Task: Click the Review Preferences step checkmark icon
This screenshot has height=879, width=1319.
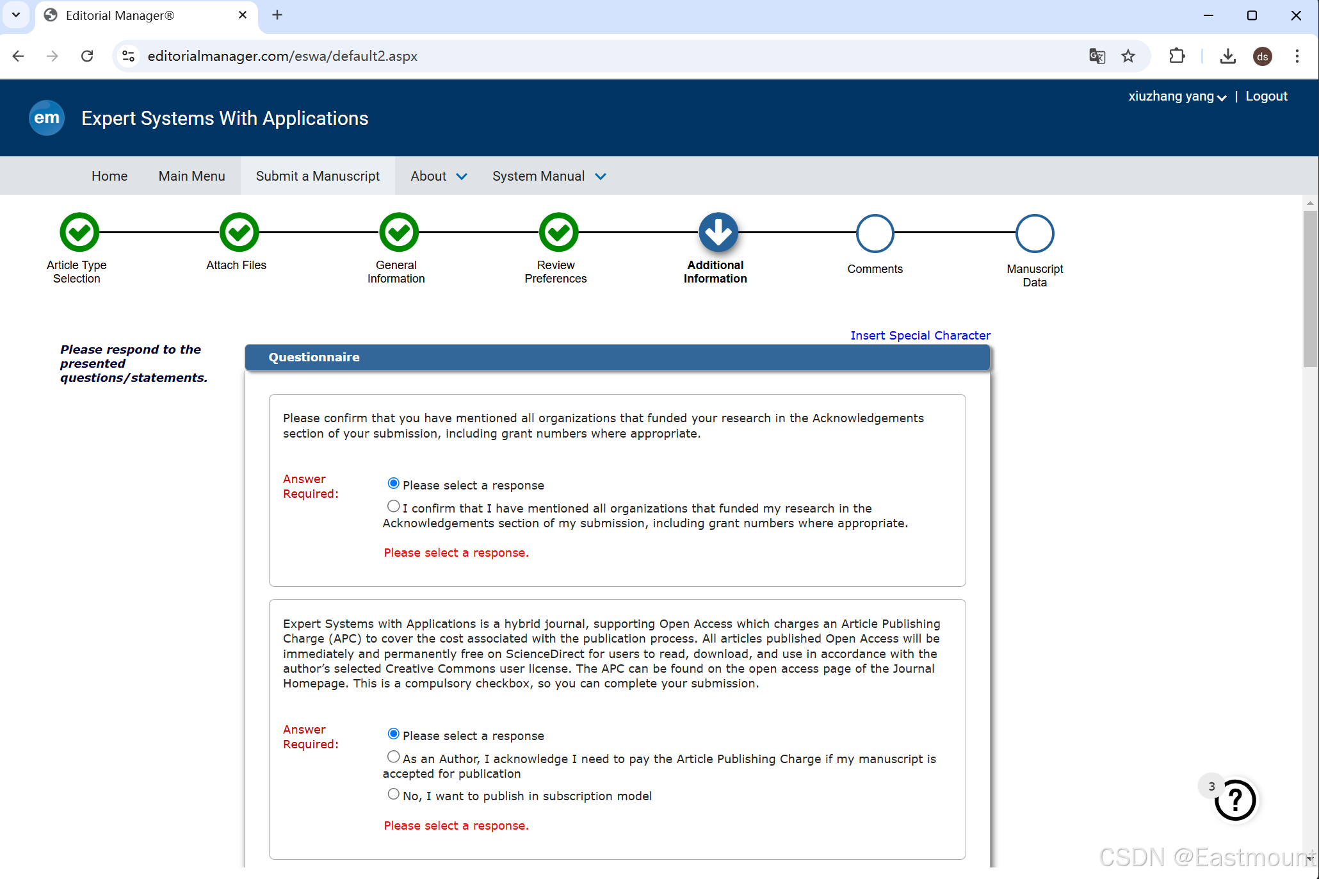Action: 558,233
